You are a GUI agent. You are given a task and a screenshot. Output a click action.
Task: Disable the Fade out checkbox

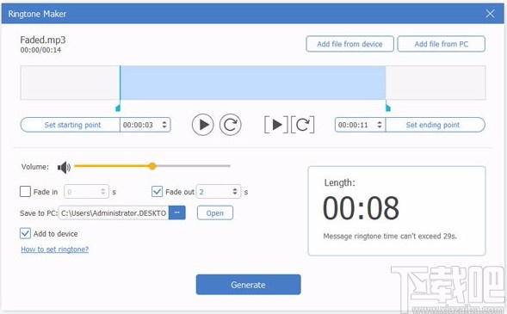(158, 192)
